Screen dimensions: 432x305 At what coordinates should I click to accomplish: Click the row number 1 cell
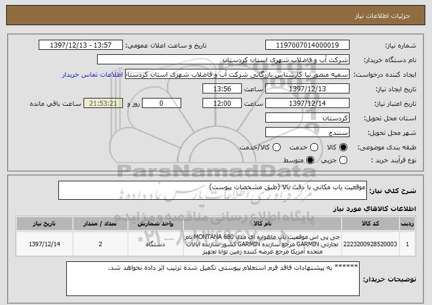coord(407,244)
